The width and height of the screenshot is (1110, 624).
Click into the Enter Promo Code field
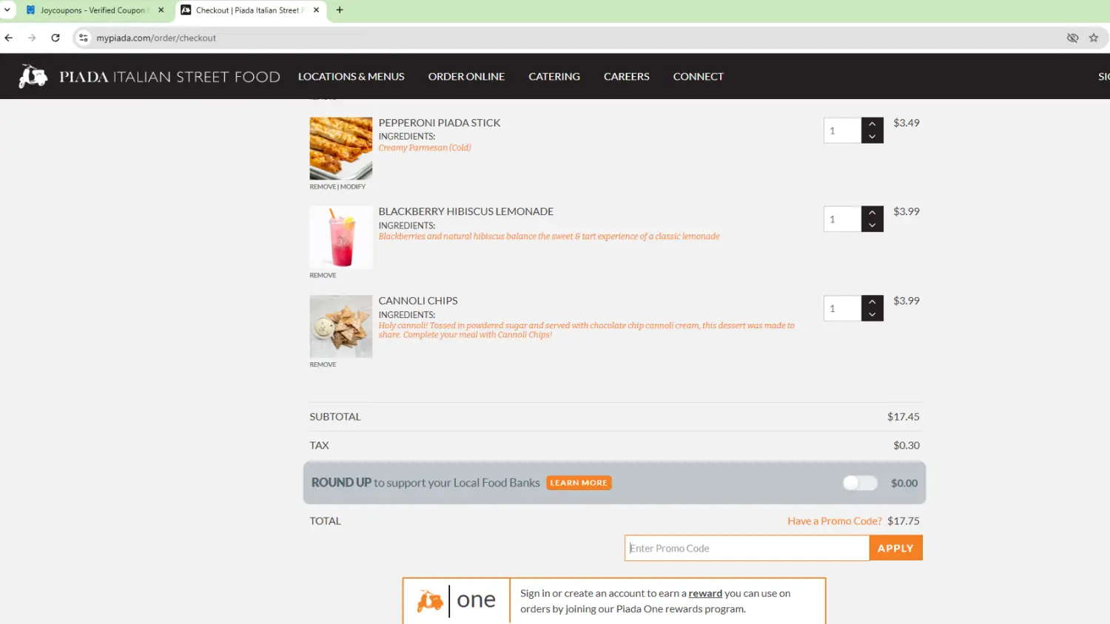pyautogui.click(x=746, y=549)
